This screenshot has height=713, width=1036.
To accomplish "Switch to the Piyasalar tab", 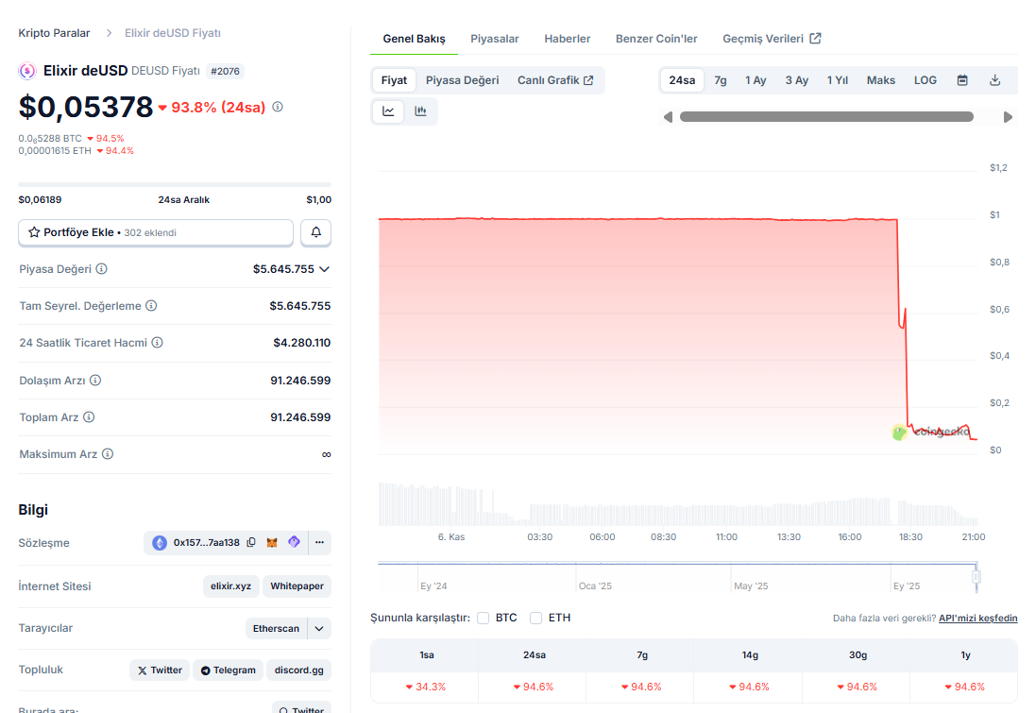I will click(494, 39).
